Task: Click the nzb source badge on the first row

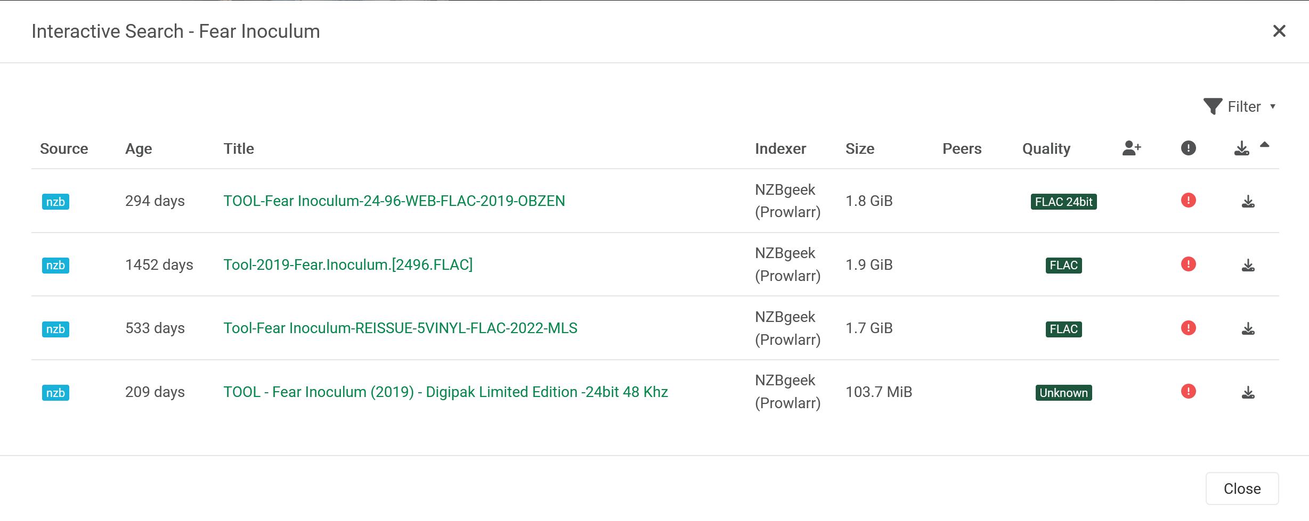Action: click(55, 202)
